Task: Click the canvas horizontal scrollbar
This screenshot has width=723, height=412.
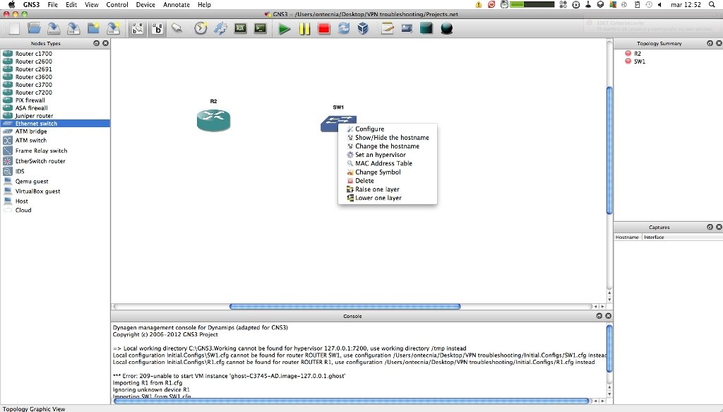Action: click(x=345, y=306)
